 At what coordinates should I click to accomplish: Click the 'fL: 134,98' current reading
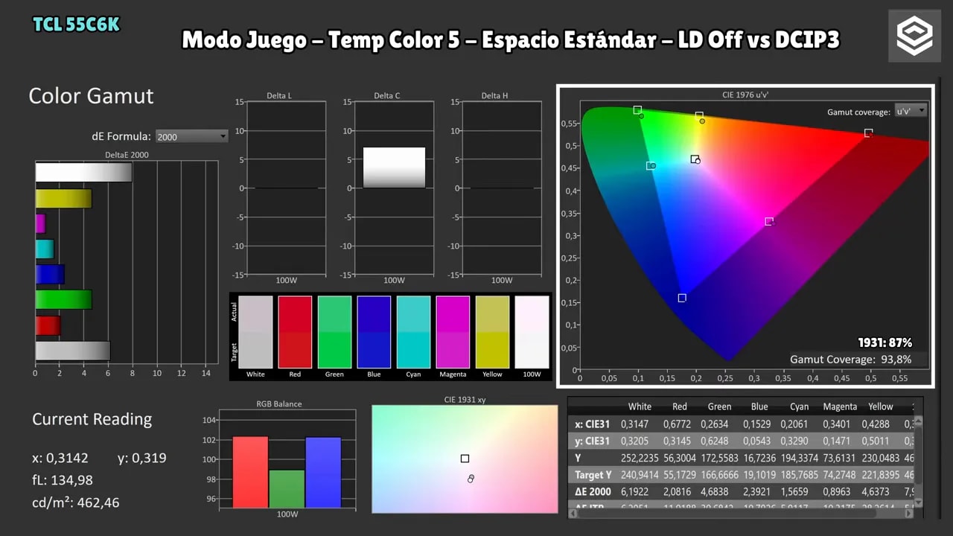(63, 480)
